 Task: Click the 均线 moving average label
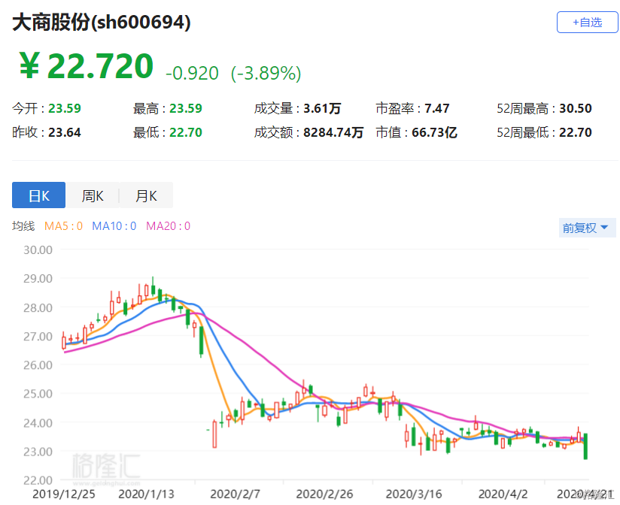(x=23, y=226)
